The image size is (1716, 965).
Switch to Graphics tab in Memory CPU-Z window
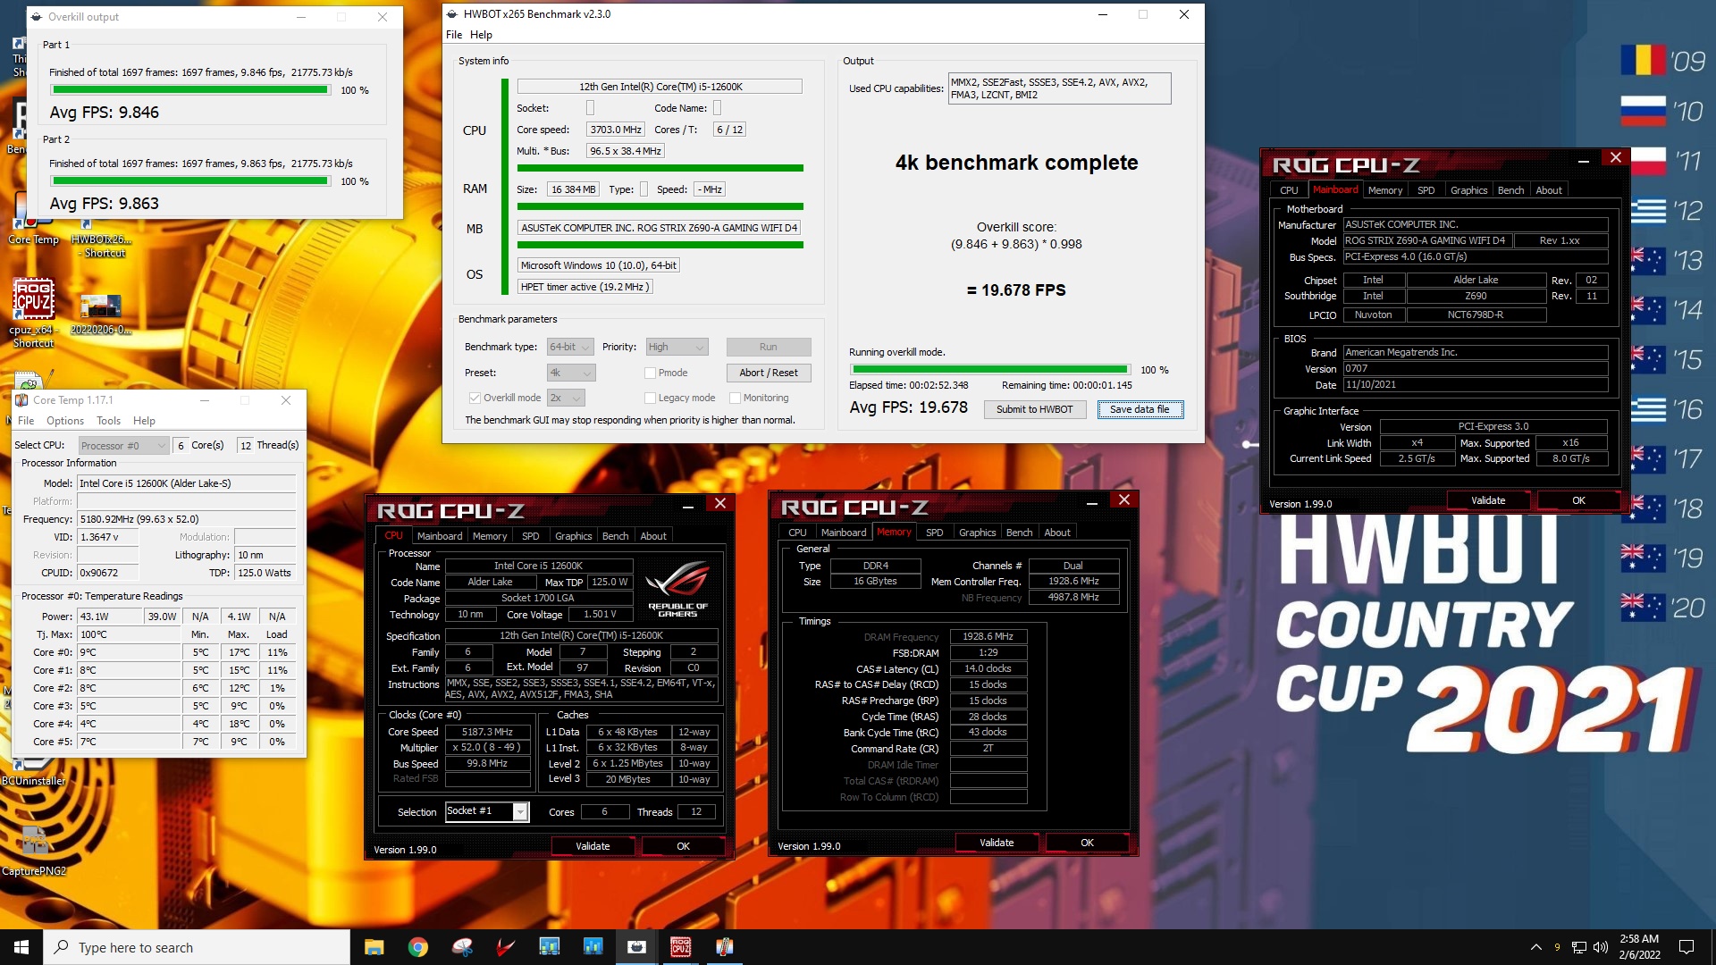click(x=977, y=533)
